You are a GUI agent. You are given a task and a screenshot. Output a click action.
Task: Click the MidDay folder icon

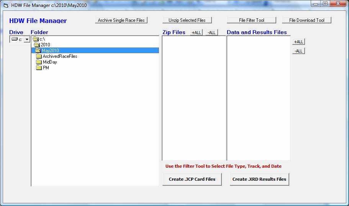click(39, 62)
